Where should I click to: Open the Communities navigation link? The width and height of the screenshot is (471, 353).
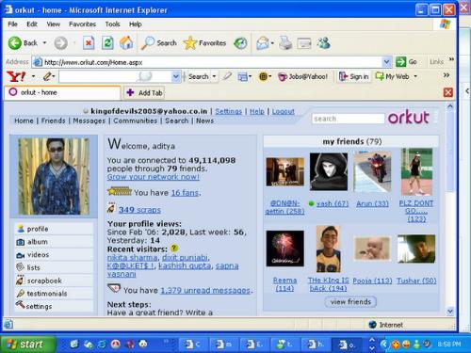pos(136,120)
